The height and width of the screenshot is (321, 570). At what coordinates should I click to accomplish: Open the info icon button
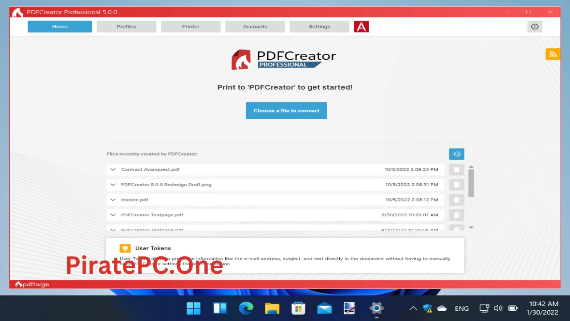535,27
